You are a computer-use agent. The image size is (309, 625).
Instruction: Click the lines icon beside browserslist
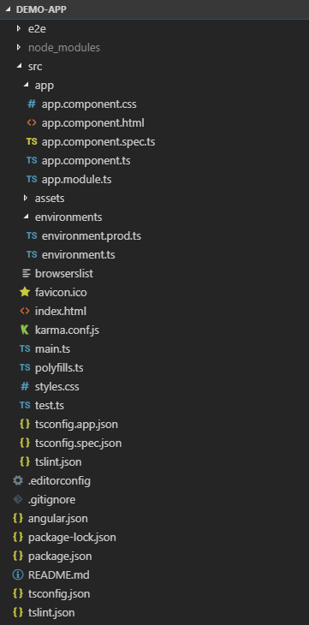click(27, 273)
